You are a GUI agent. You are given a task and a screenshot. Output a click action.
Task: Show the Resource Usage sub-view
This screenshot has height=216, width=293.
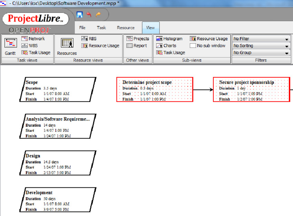tap(208, 38)
